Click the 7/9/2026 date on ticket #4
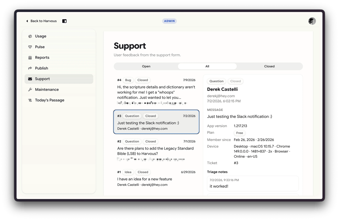The width and height of the screenshot is (339, 220). 189,80
